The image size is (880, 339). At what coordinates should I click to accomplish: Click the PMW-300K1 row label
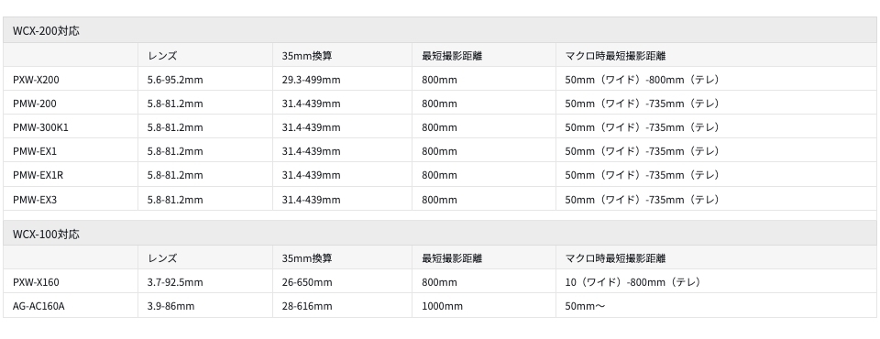[x=71, y=126]
